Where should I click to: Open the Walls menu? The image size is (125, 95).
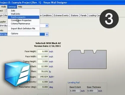[x=3, y=7]
